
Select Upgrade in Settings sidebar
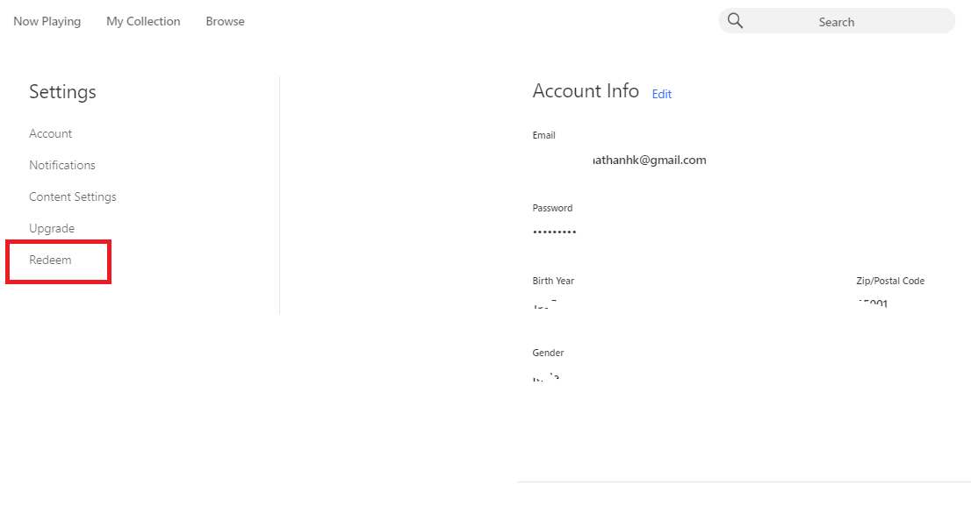(x=52, y=228)
